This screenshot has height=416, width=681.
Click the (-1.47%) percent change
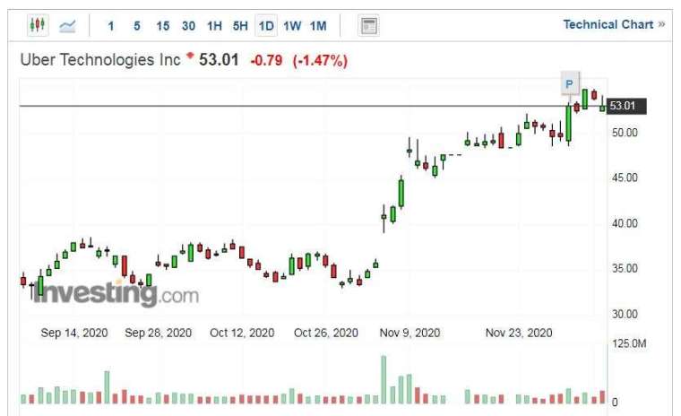coord(320,61)
